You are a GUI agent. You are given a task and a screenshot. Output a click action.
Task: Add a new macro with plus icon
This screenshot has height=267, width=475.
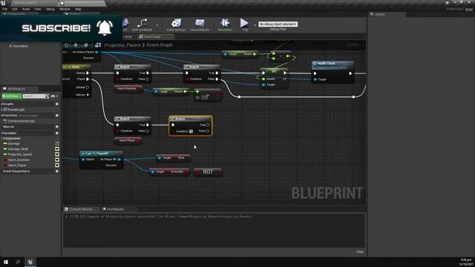tap(57, 127)
